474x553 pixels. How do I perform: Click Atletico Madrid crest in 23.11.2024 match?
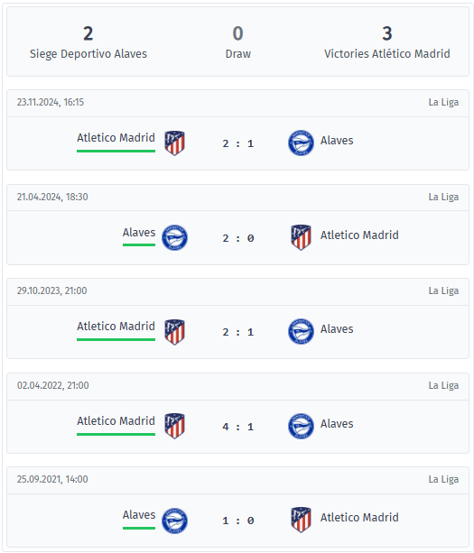(x=175, y=143)
